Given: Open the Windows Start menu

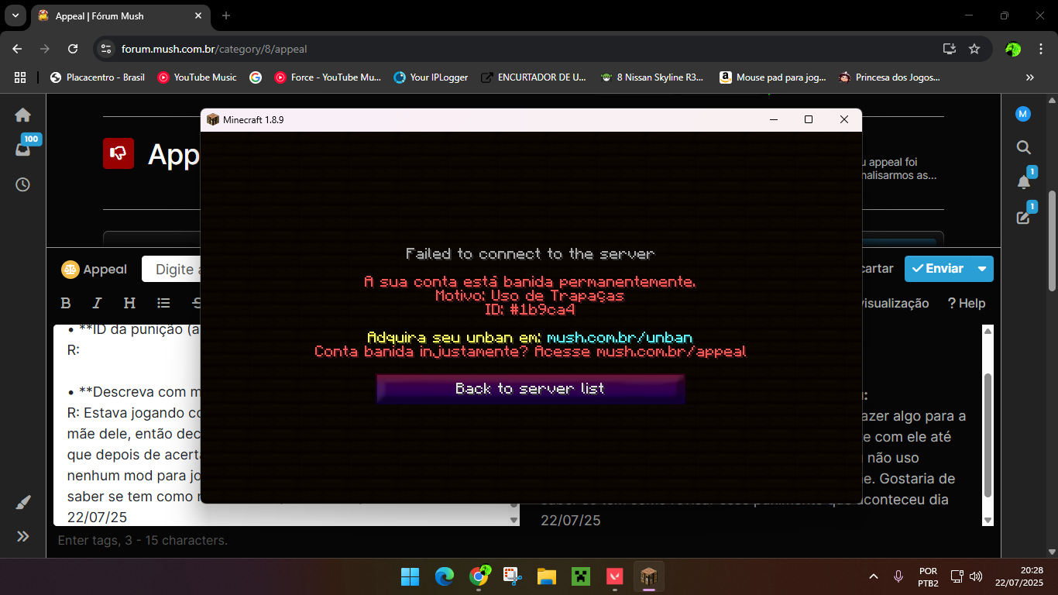Looking at the screenshot, I should [x=410, y=576].
